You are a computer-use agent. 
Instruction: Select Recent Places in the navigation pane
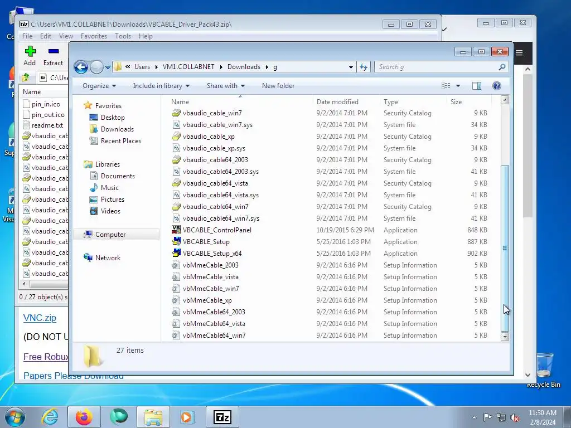(120, 141)
